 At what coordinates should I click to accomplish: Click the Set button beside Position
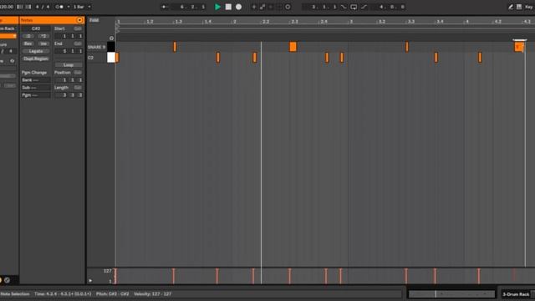(x=78, y=73)
